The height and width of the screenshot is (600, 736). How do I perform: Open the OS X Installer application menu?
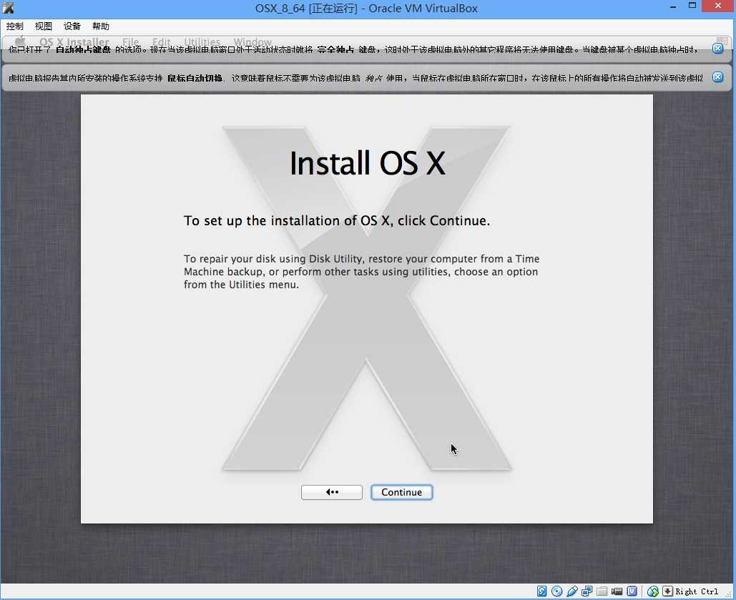click(74, 41)
